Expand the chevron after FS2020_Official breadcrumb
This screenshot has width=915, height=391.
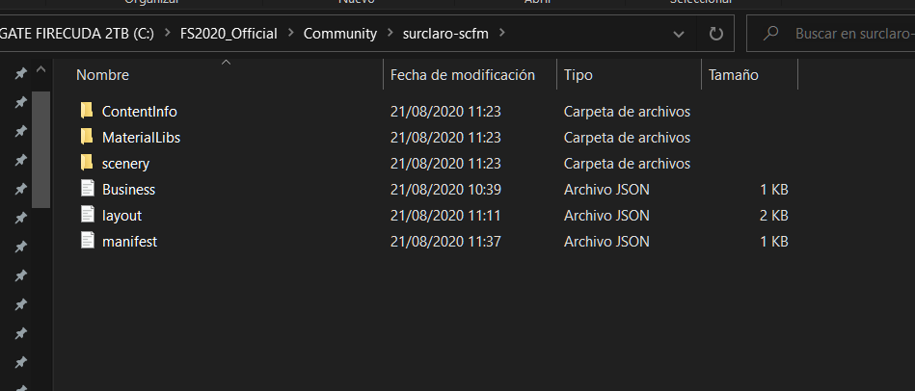coord(290,34)
